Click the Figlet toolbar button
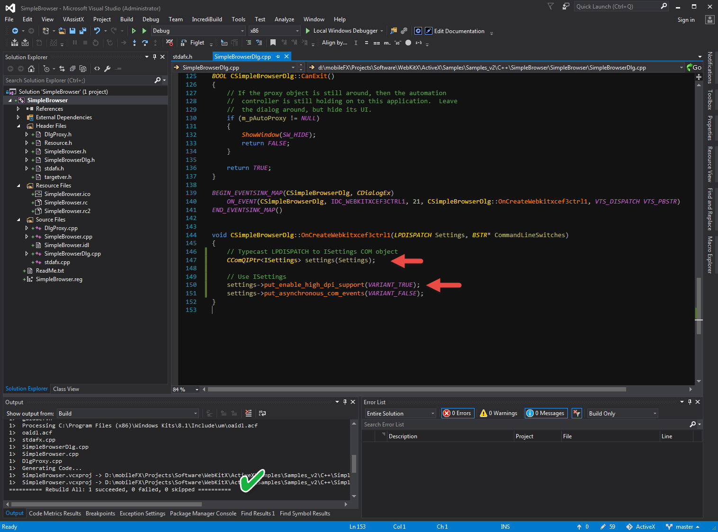718x532 pixels. pyautogui.click(x=193, y=43)
